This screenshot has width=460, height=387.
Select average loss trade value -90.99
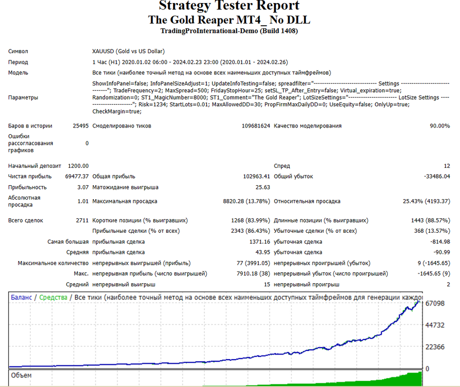(441, 252)
